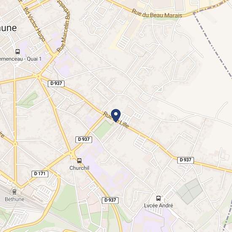The image size is (232, 232).
Task: Click the Béthune station name label
Action: tap(14, 199)
